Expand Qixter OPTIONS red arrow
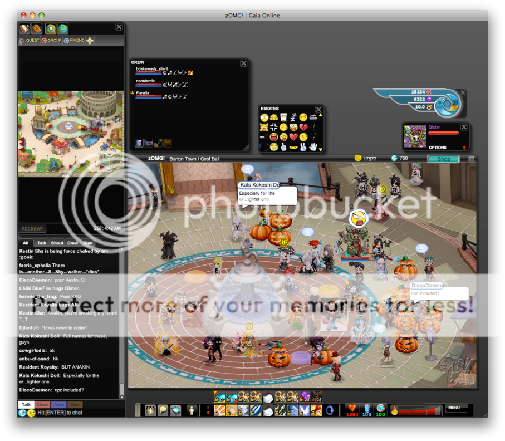This screenshot has width=505, height=441. pos(464,148)
